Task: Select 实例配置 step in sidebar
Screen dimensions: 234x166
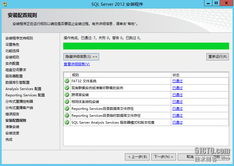Action: pyautogui.click(x=12, y=63)
